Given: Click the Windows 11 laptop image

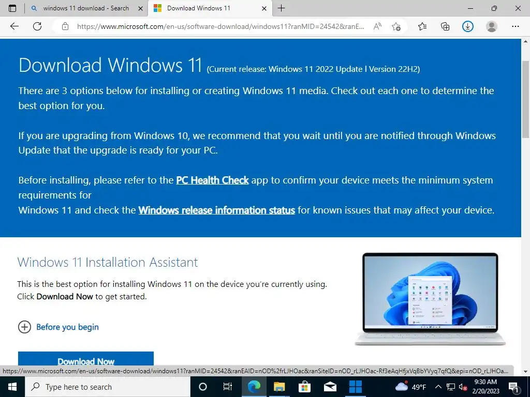Looking at the screenshot, I should [430, 299].
